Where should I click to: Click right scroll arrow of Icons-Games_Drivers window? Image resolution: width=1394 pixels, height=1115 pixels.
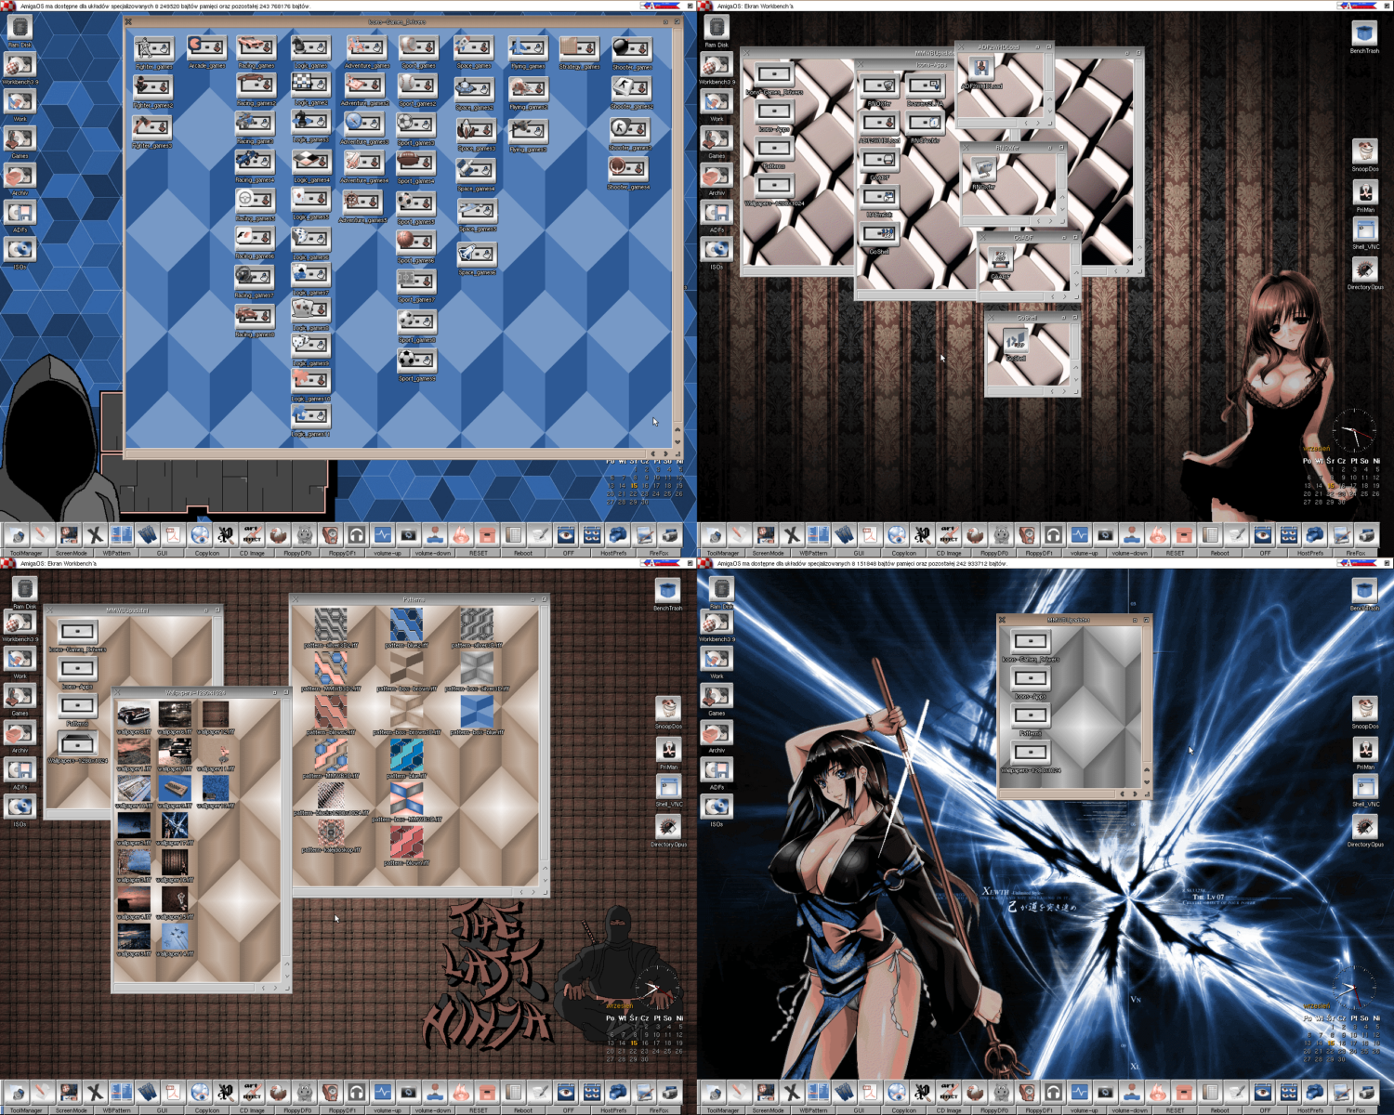(665, 453)
